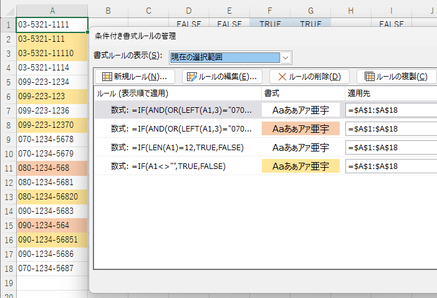Select the LEN(A1)=12 formula rule

click(178, 148)
